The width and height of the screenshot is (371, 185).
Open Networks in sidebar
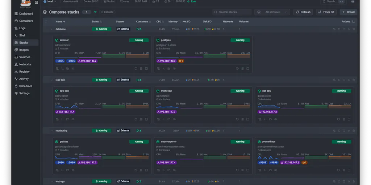click(26, 64)
